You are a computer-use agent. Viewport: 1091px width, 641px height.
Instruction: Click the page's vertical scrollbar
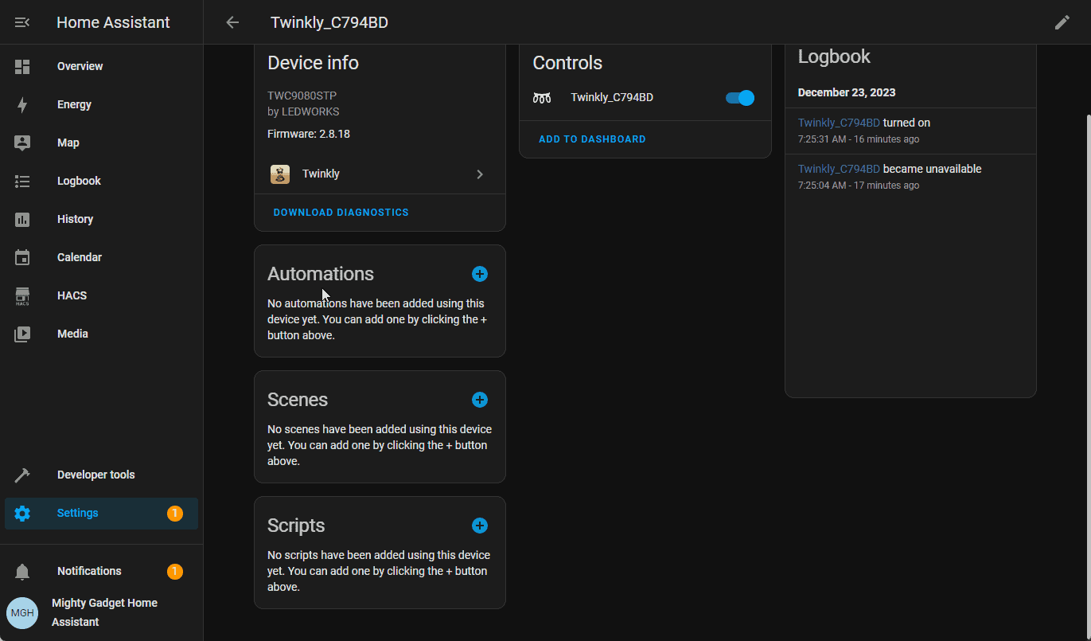click(x=1087, y=319)
